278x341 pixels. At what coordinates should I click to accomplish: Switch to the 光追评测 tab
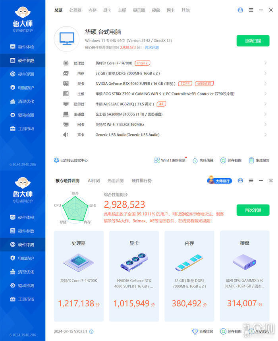point(116,181)
